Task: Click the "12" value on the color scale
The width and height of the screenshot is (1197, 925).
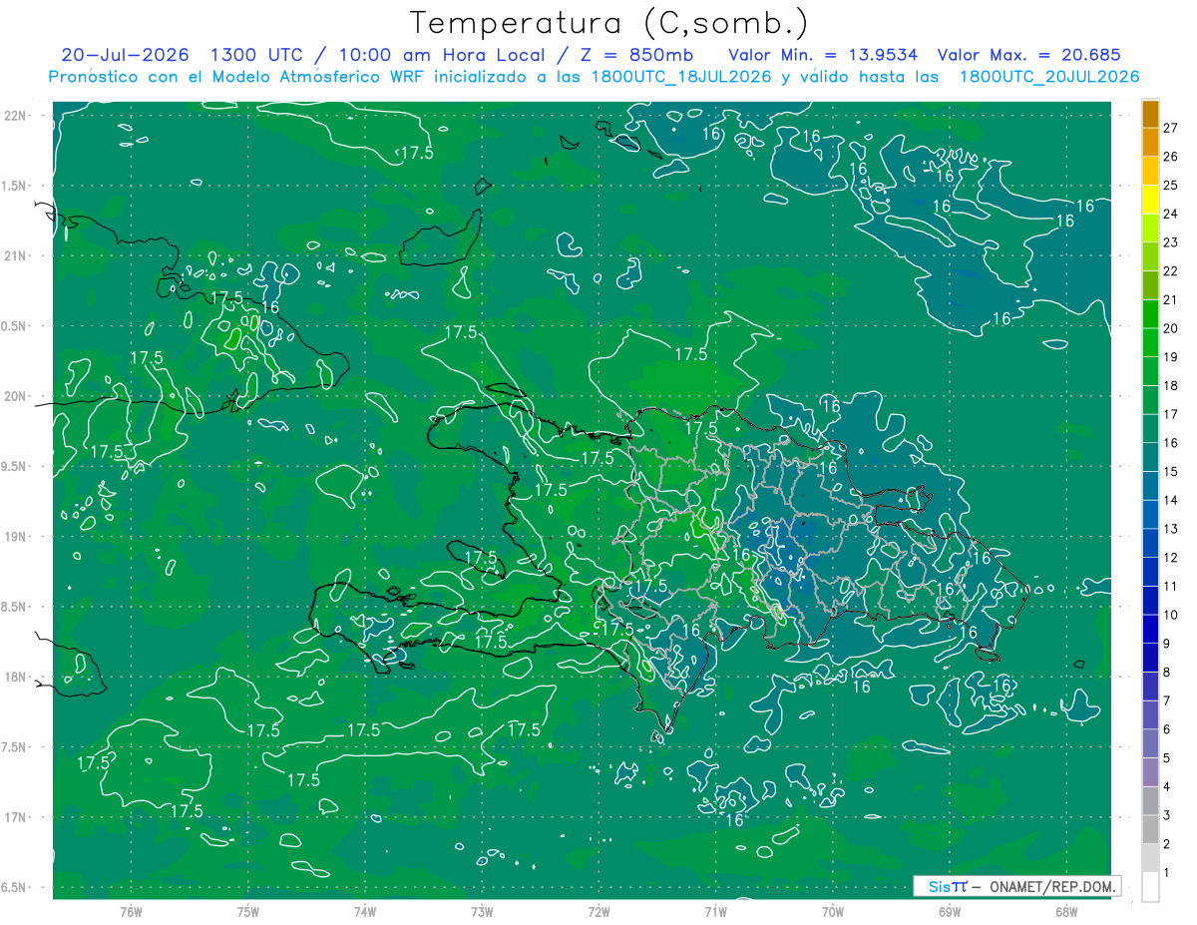Action: click(x=1171, y=558)
